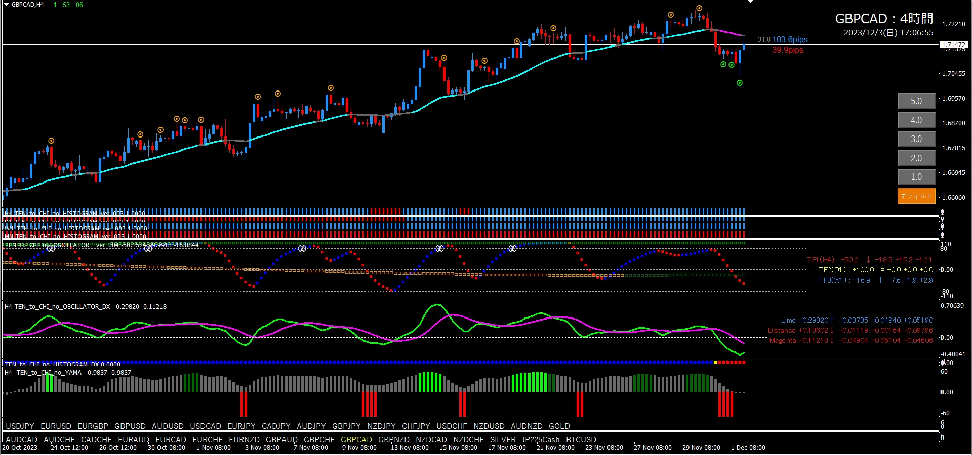Choose CADJPY from the symbol row
972x455 pixels.
[x=276, y=426]
